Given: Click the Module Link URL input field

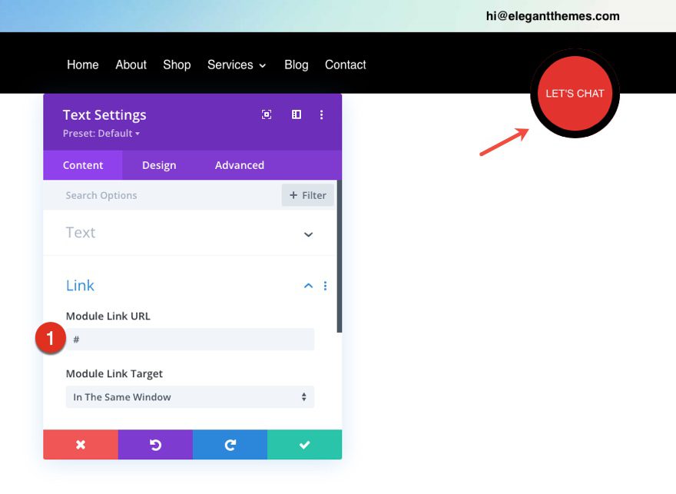Looking at the screenshot, I should point(190,340).
